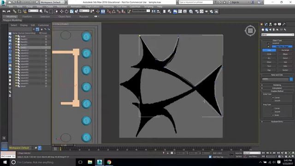Image resolution: width=295 pixels, height=166 pixels.
Task: Open Google Chrome from the taskbar
Action: (109, 162)
